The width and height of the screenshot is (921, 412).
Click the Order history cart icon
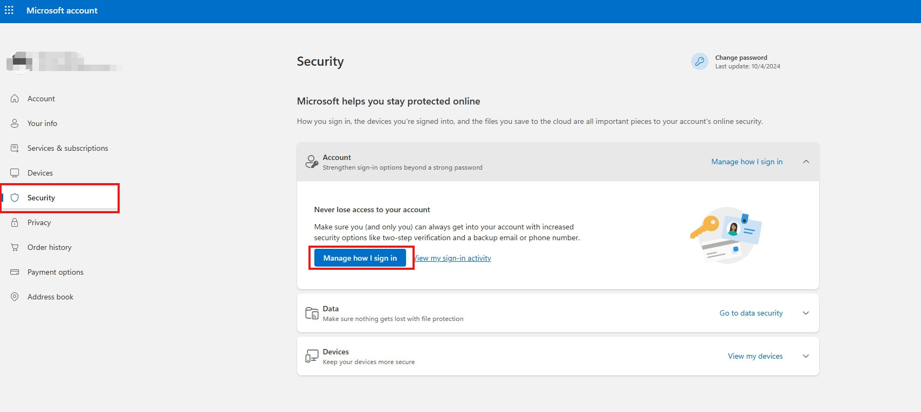[15, 247]
